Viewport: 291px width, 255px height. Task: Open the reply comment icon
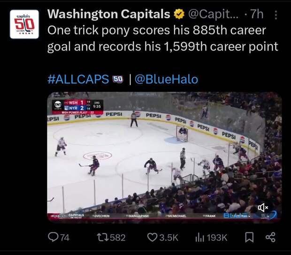point(53,237)
